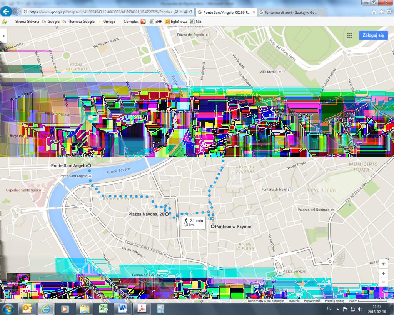
Task: Open a new blank tab
Action: [323, 12]
